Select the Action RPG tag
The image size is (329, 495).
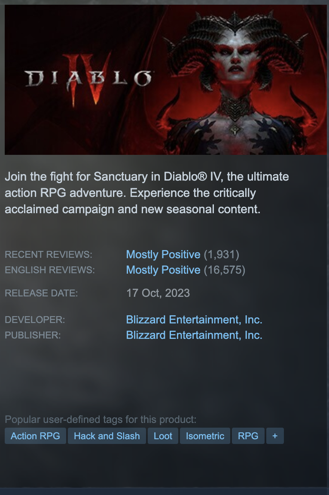(x=35, y=436)
